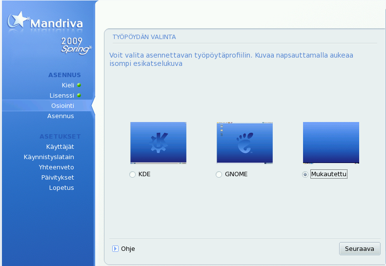Click the green dot next to Kieli
Image resolution: width=386 pixels, height=266 pixels.
coord(79,85)
